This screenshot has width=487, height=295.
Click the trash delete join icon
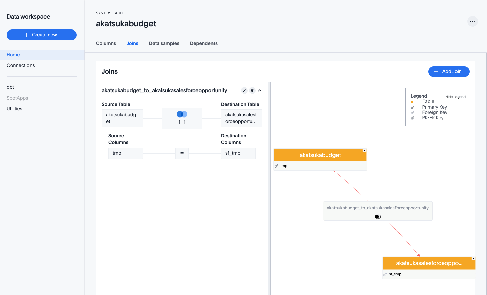[x=252, y=91]
